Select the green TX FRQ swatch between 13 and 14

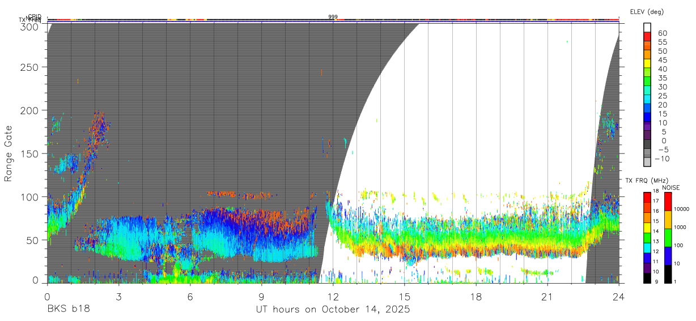[x=647, y=238]
